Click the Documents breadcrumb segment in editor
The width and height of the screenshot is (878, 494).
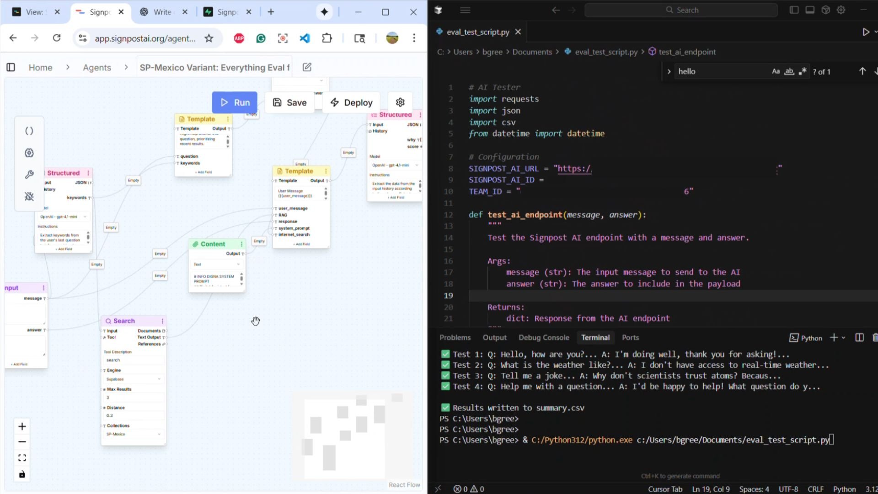(x=532, y=52)
